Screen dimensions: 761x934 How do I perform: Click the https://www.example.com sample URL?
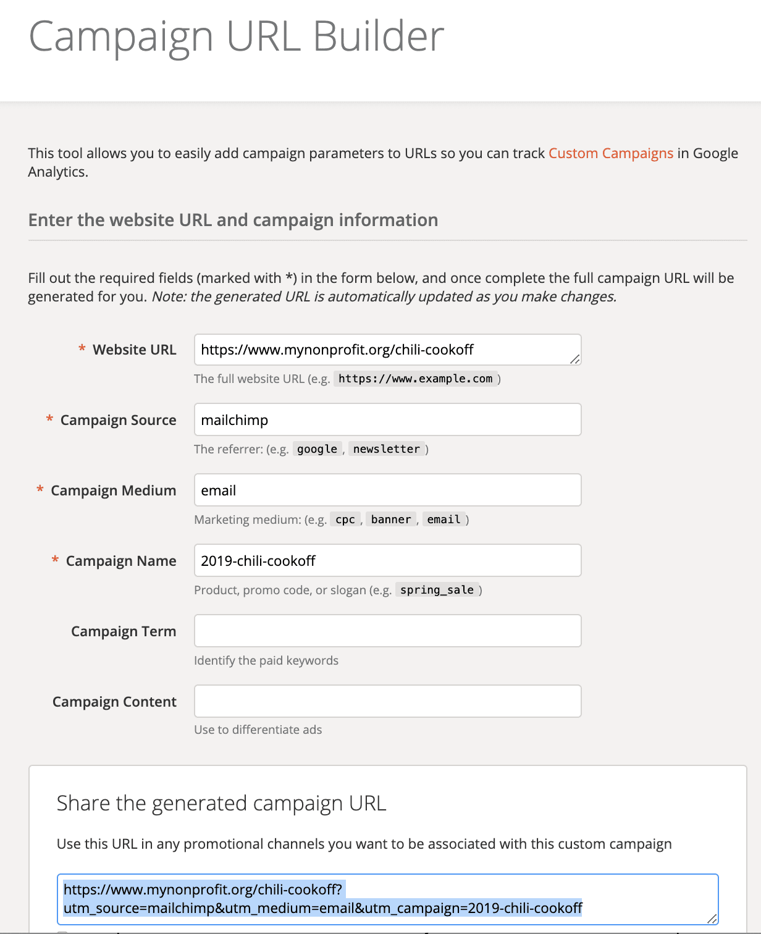point(415,379)
